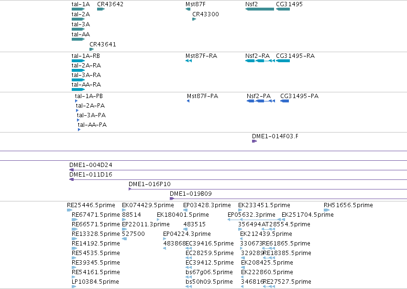Select the DME1-016P10 clone
This screenshot has height=289, width=407.
coord(268,189)
